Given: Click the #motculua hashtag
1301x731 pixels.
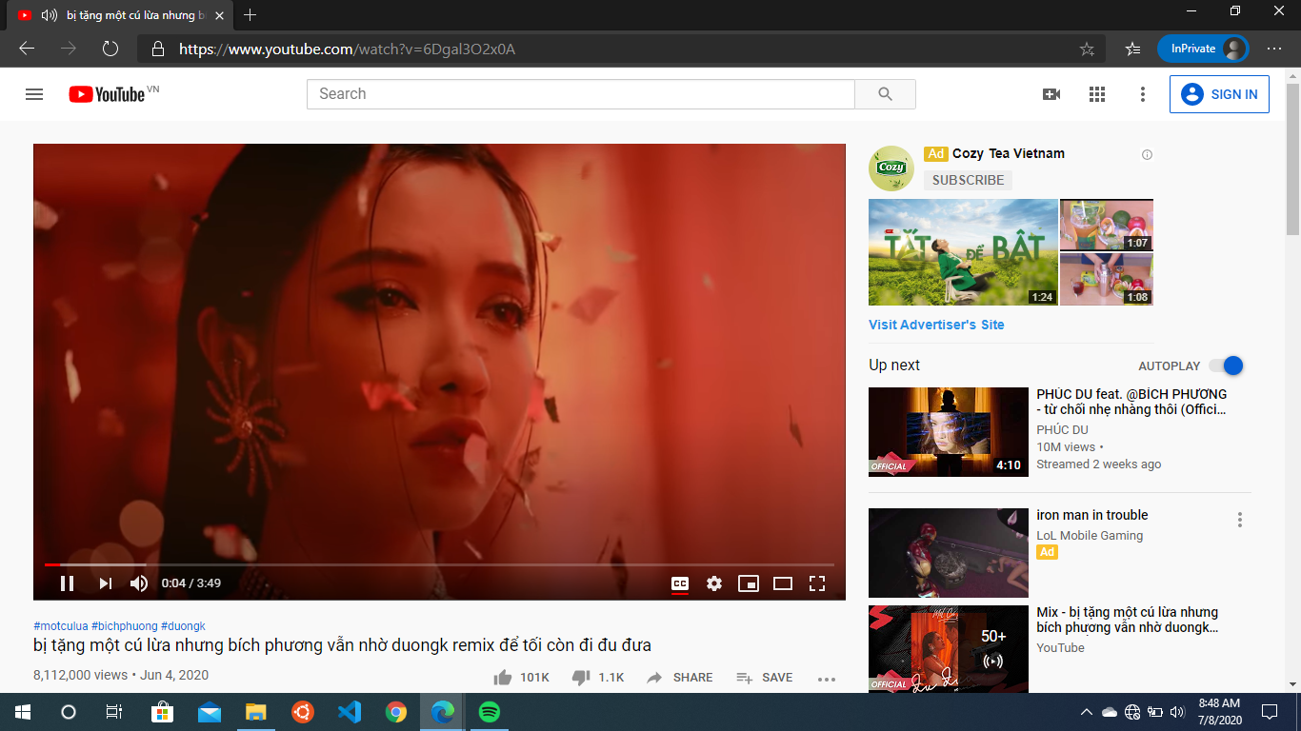Looking at the screenshot, I should click(x=61, y=626).
